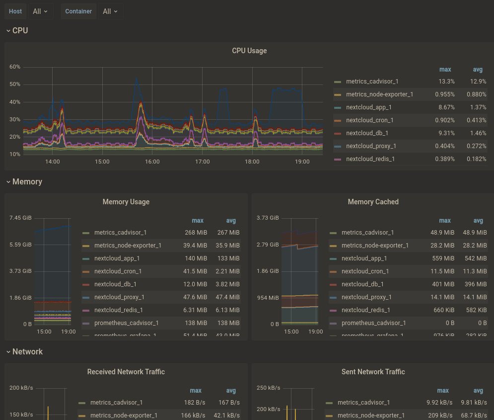The image size is (494, 420).
Task: Toggle prometheus_cadvisor_1 series in Memory Usage legend
Action: point(126,323)
